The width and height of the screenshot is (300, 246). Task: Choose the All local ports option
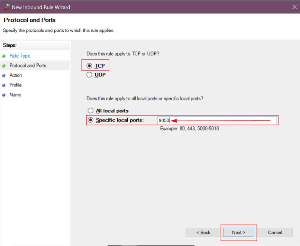pos(91,110)
